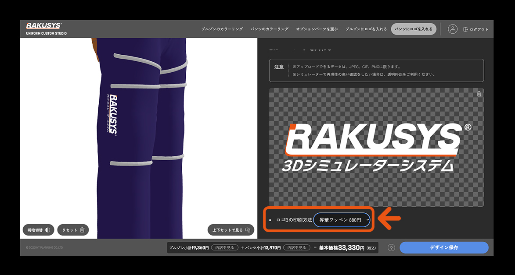This screenshot has width=515, height=275.
Task: Switch to ブルゾンにロゴを入れる tab
Action: (x=366, y=29)
